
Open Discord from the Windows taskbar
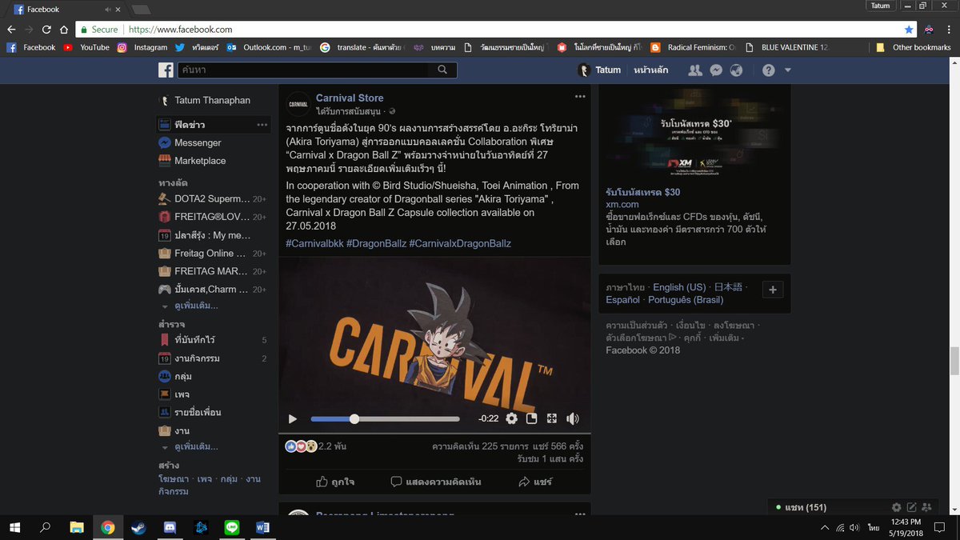[170, 527]
